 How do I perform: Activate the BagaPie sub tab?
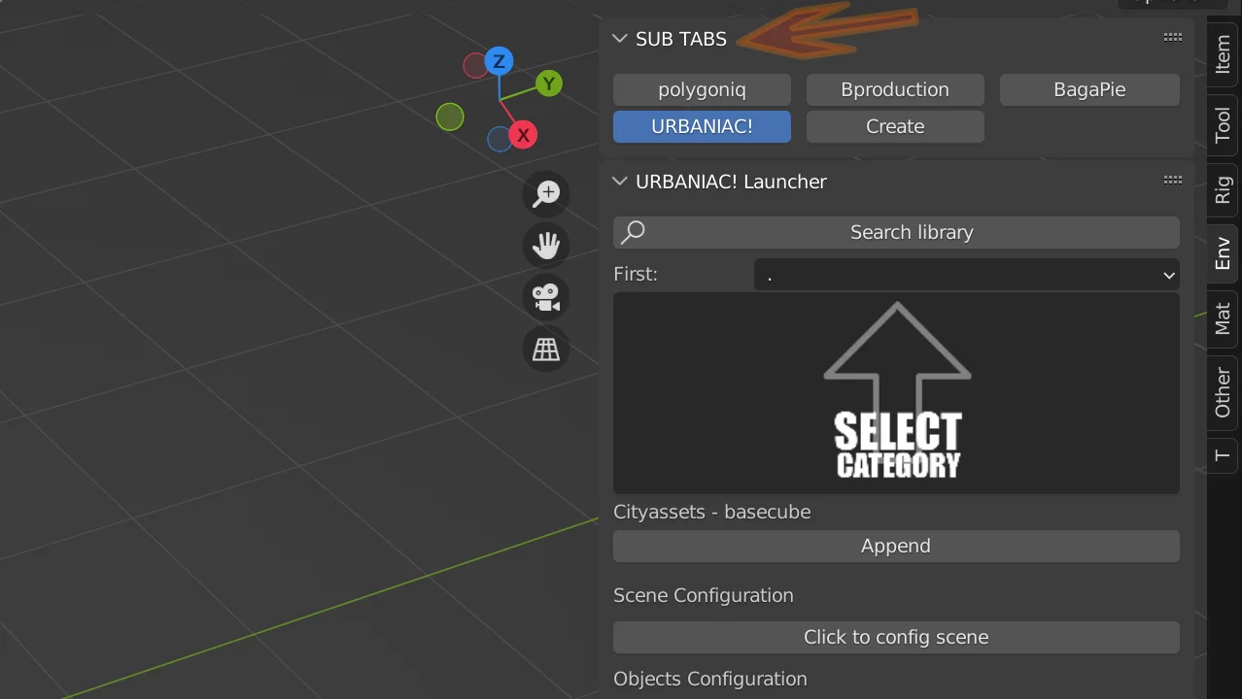click(1088, 90)
